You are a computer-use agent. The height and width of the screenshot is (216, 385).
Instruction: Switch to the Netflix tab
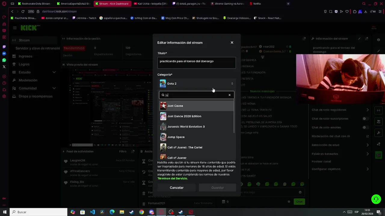tap(257, 4)
